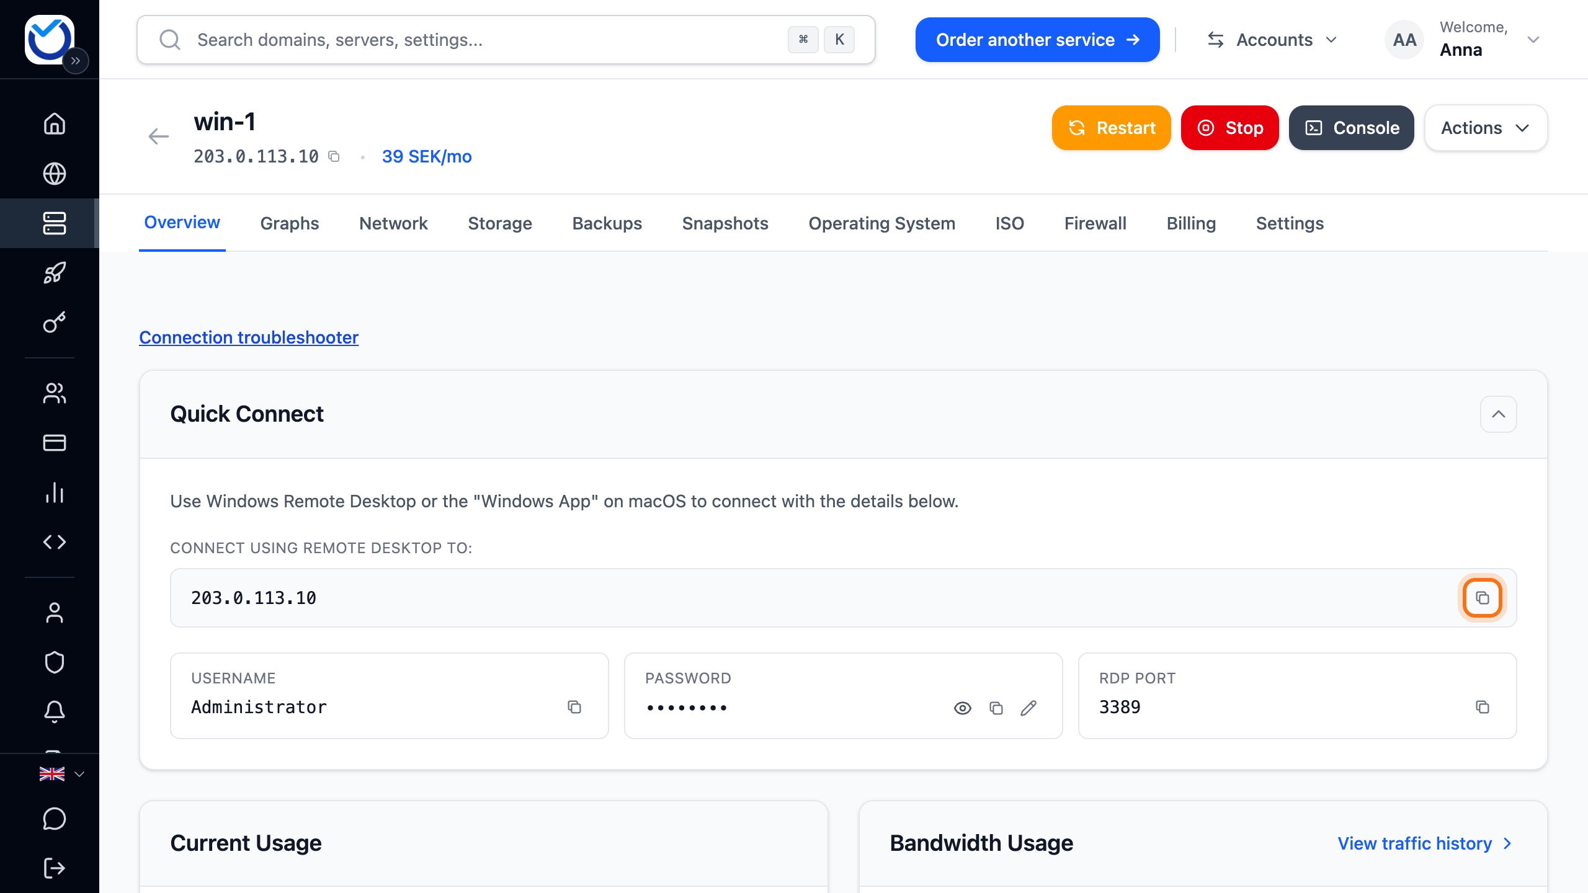Switch to the Snapshots tab
The height and width of the screenshot is (893, 1588).
pos(725,223)
